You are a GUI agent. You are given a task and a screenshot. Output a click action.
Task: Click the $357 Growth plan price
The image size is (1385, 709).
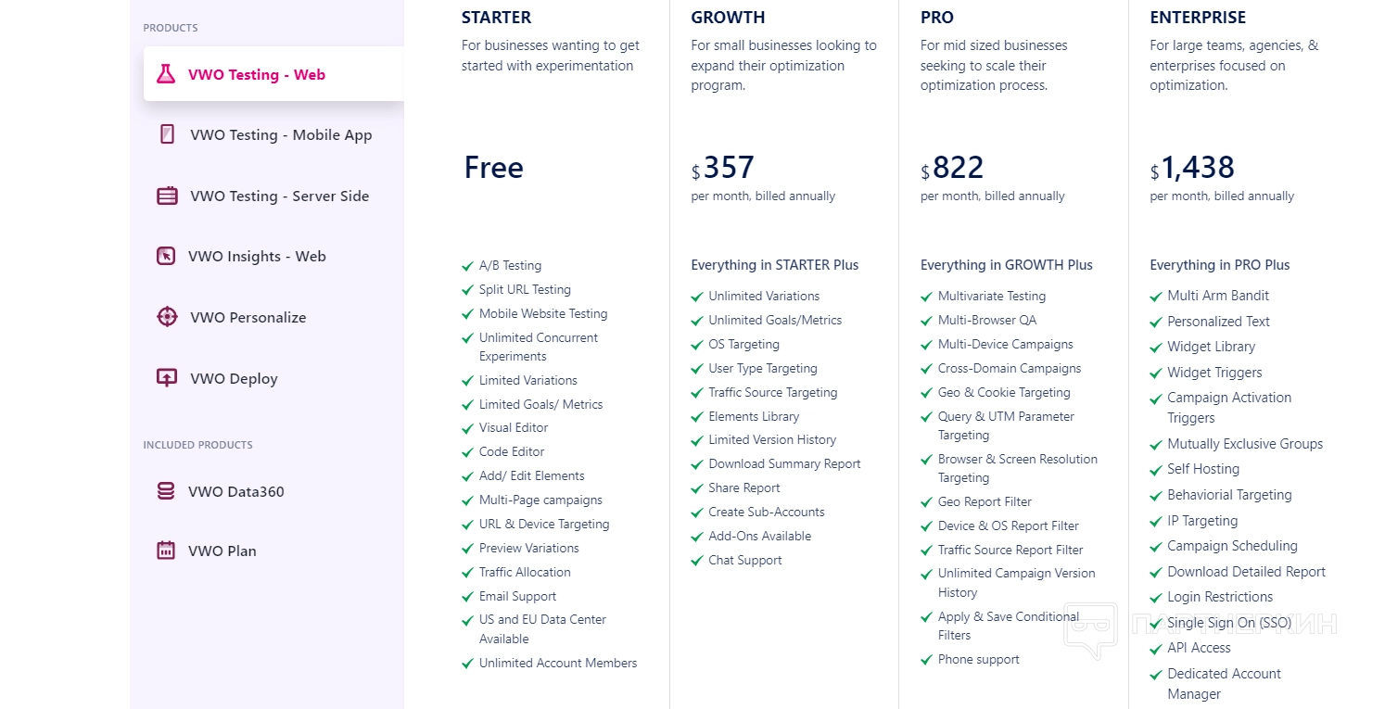pyautogui.click(x=729, y=168)
